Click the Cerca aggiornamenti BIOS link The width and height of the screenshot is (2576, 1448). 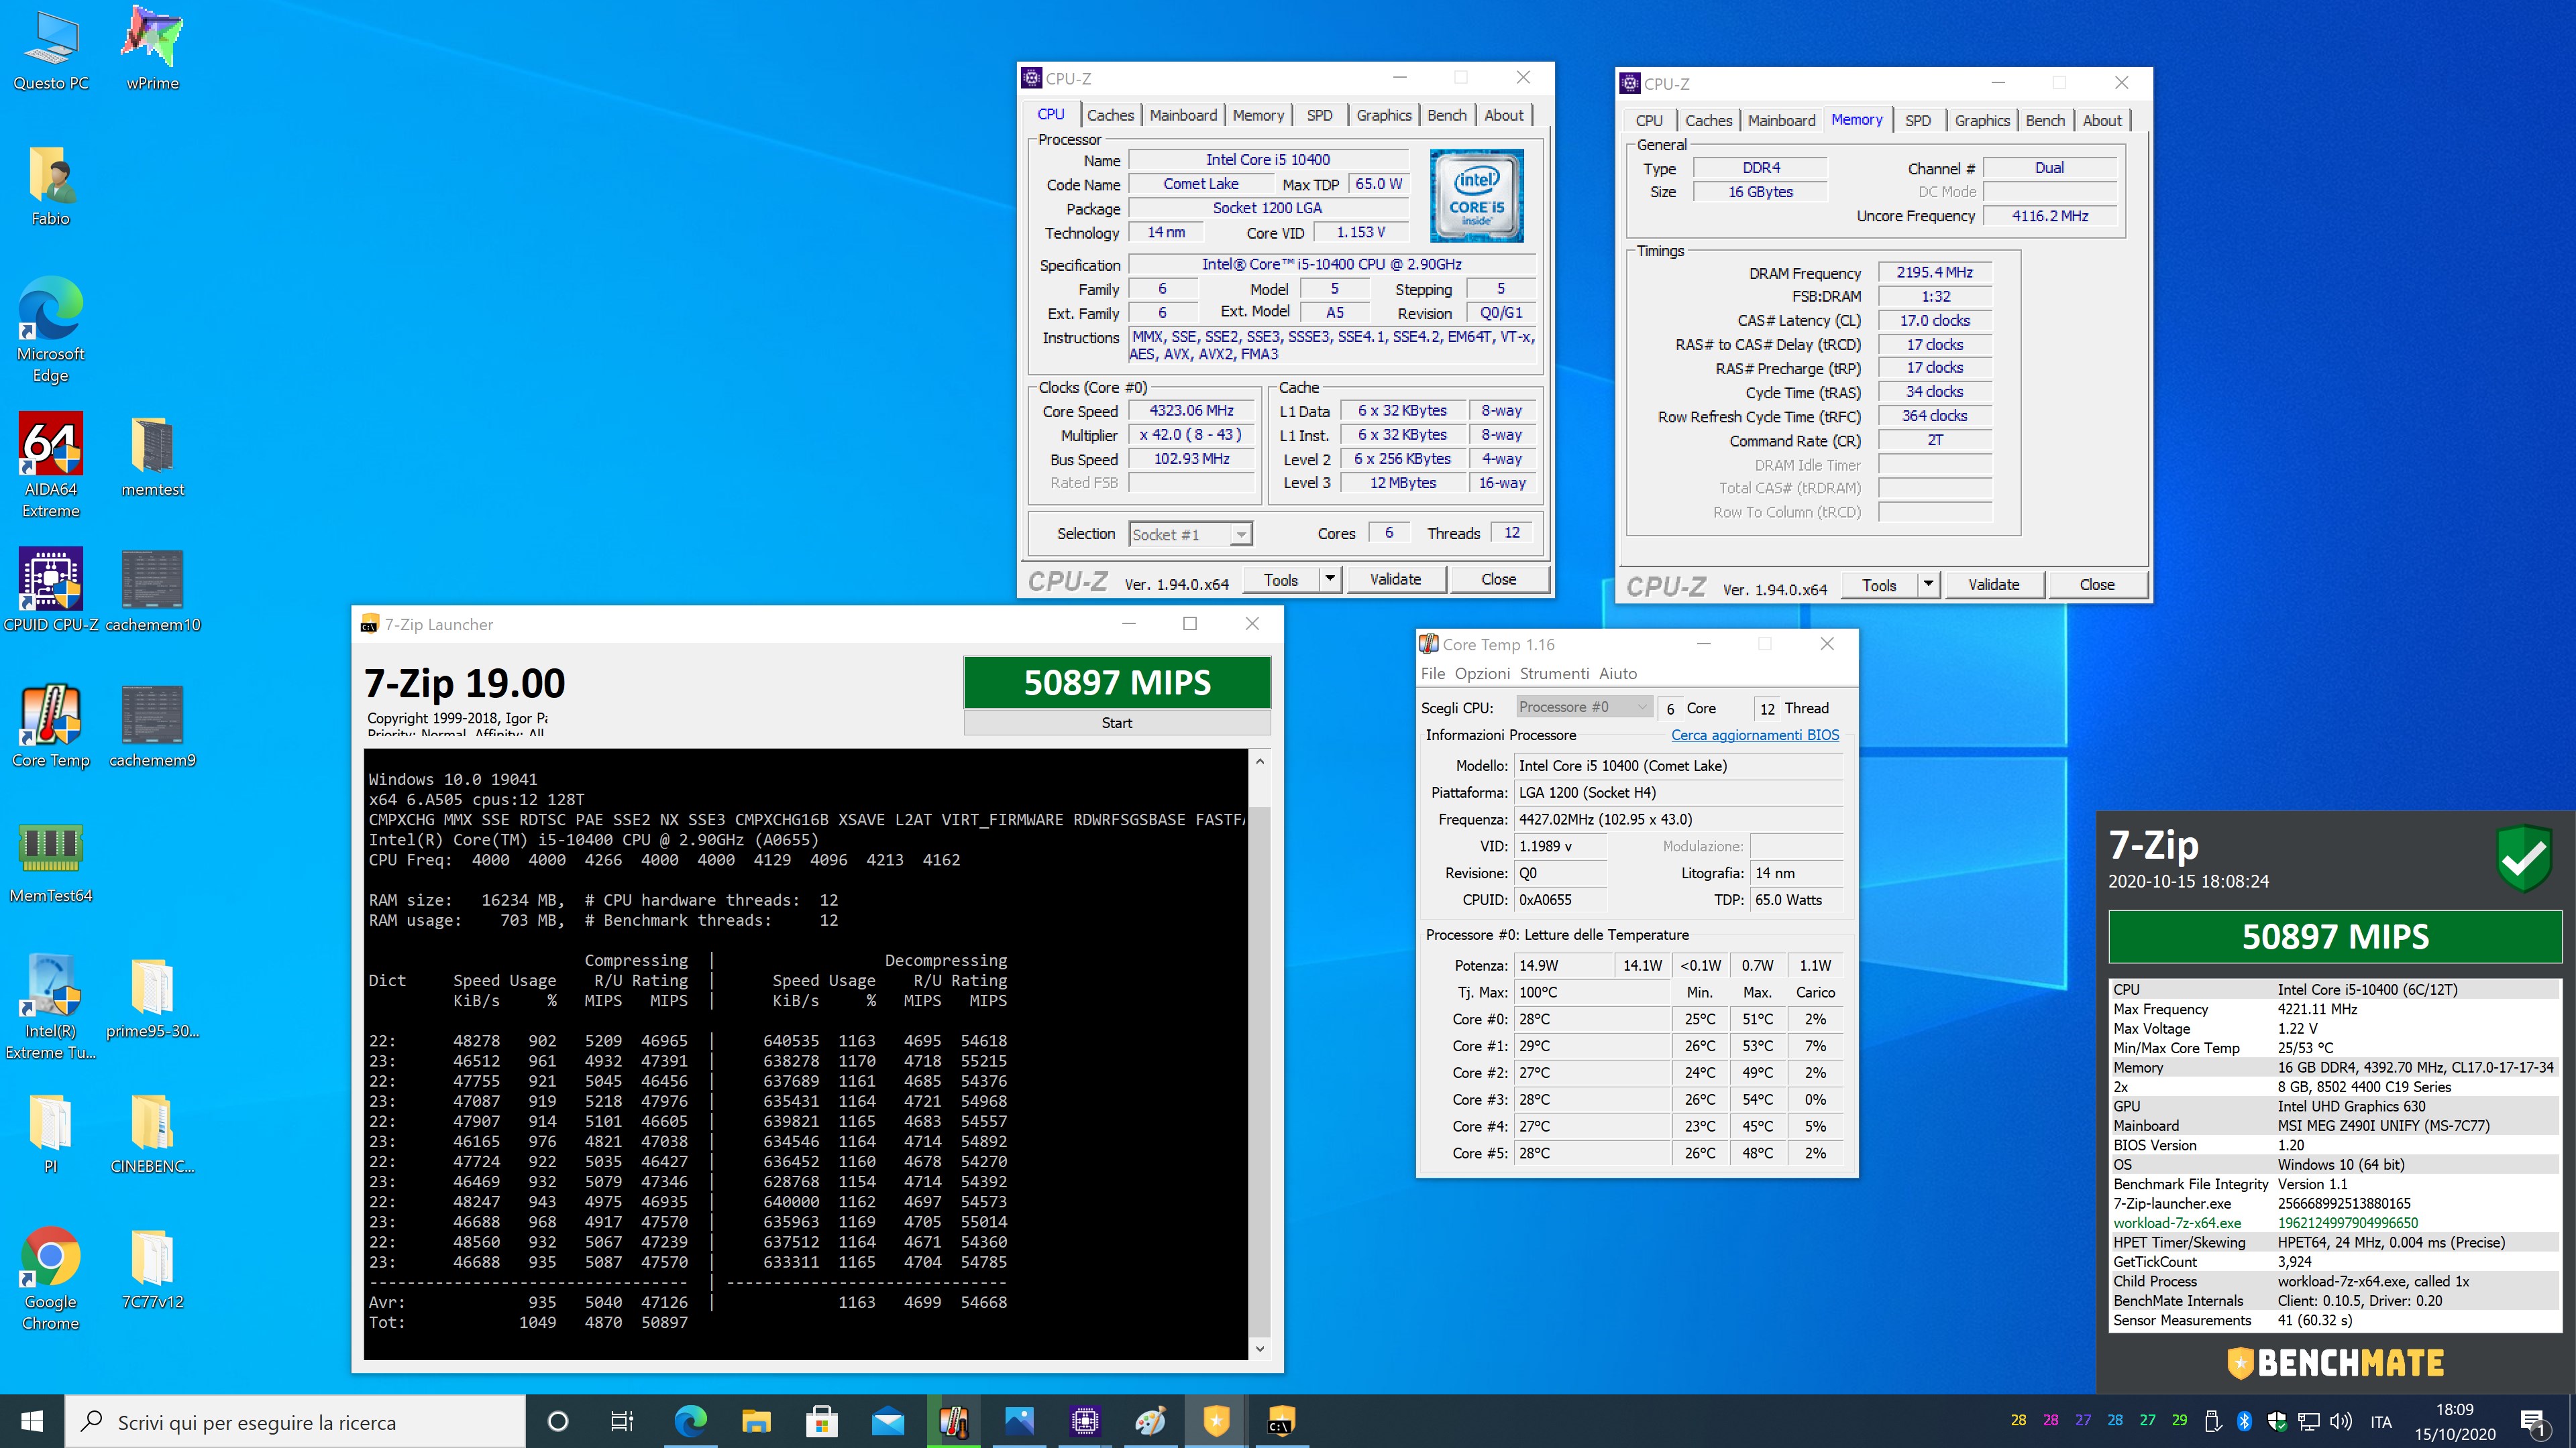[x=1755, y=735]
